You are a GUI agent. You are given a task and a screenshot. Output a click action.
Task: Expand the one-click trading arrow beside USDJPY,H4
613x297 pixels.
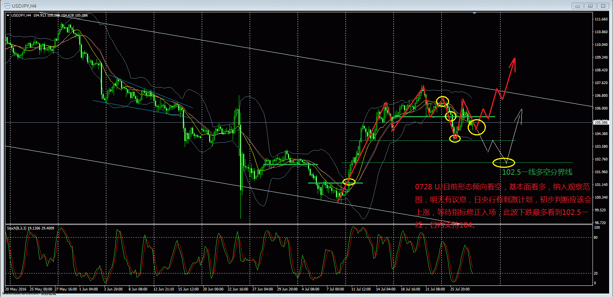tap(8, 15)
